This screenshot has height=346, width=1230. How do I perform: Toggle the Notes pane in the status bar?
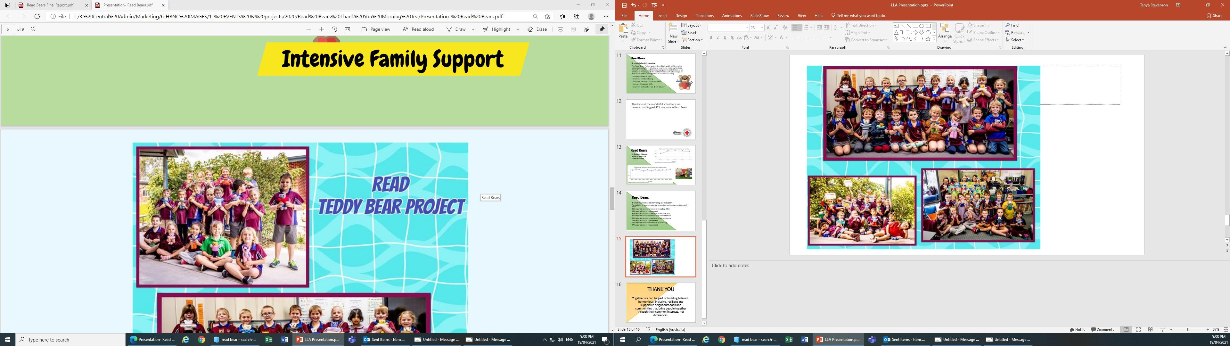click(1078, 330)
